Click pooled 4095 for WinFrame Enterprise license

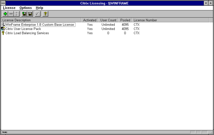click(x=125, y=25)
